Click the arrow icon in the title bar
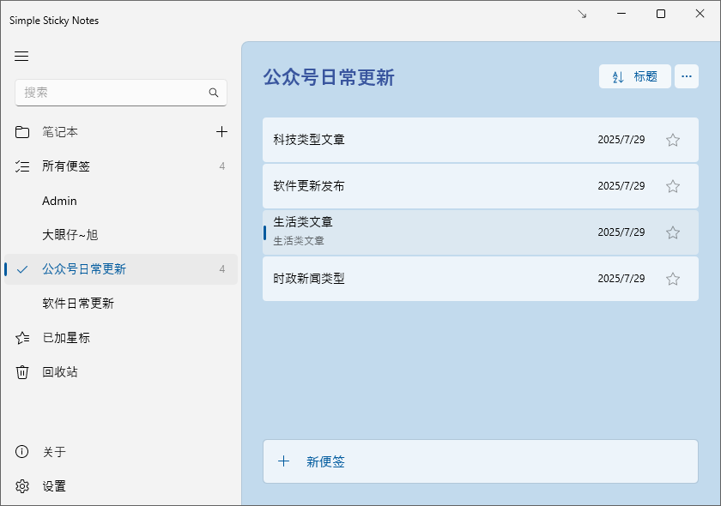This screenshot has width=721, height=506. (x=583, y=14)
